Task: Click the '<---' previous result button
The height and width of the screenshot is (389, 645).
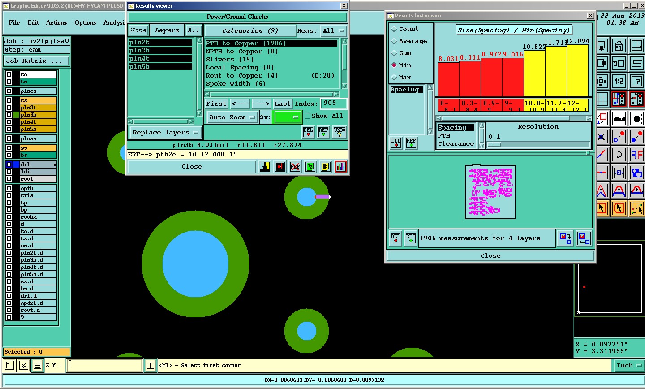Action: point(240,104)
